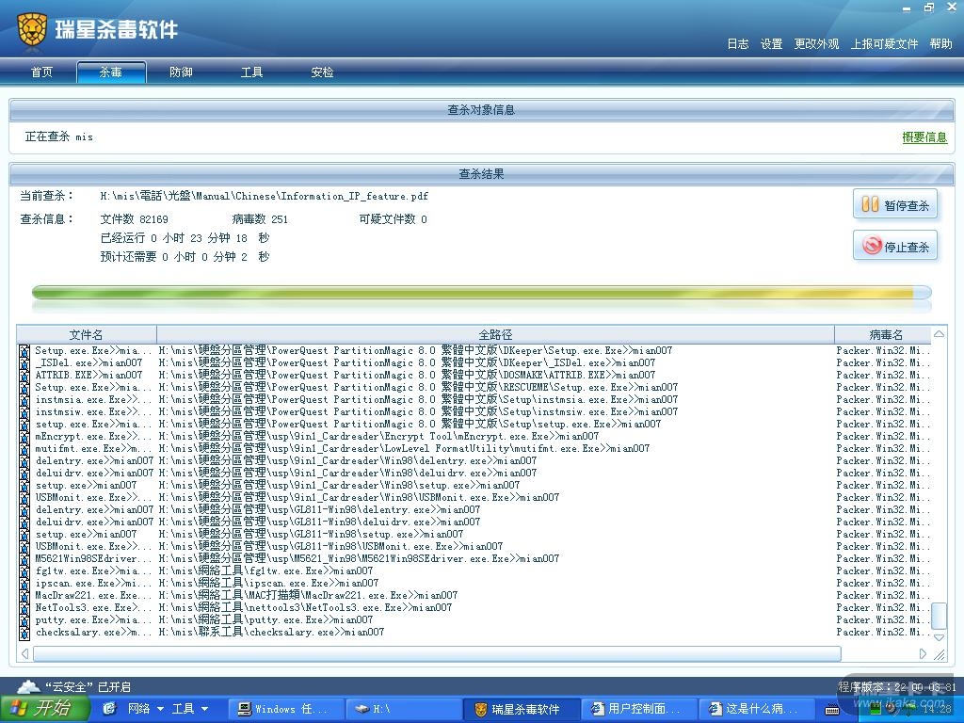This screenshot has width=964, height=723.
Task: Select the putty.exe row
Action: (474, 619)
